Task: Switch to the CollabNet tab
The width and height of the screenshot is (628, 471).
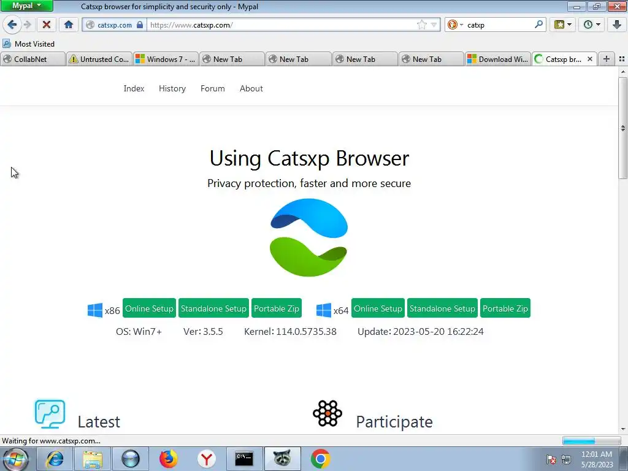Action: [x=33, y=59]
